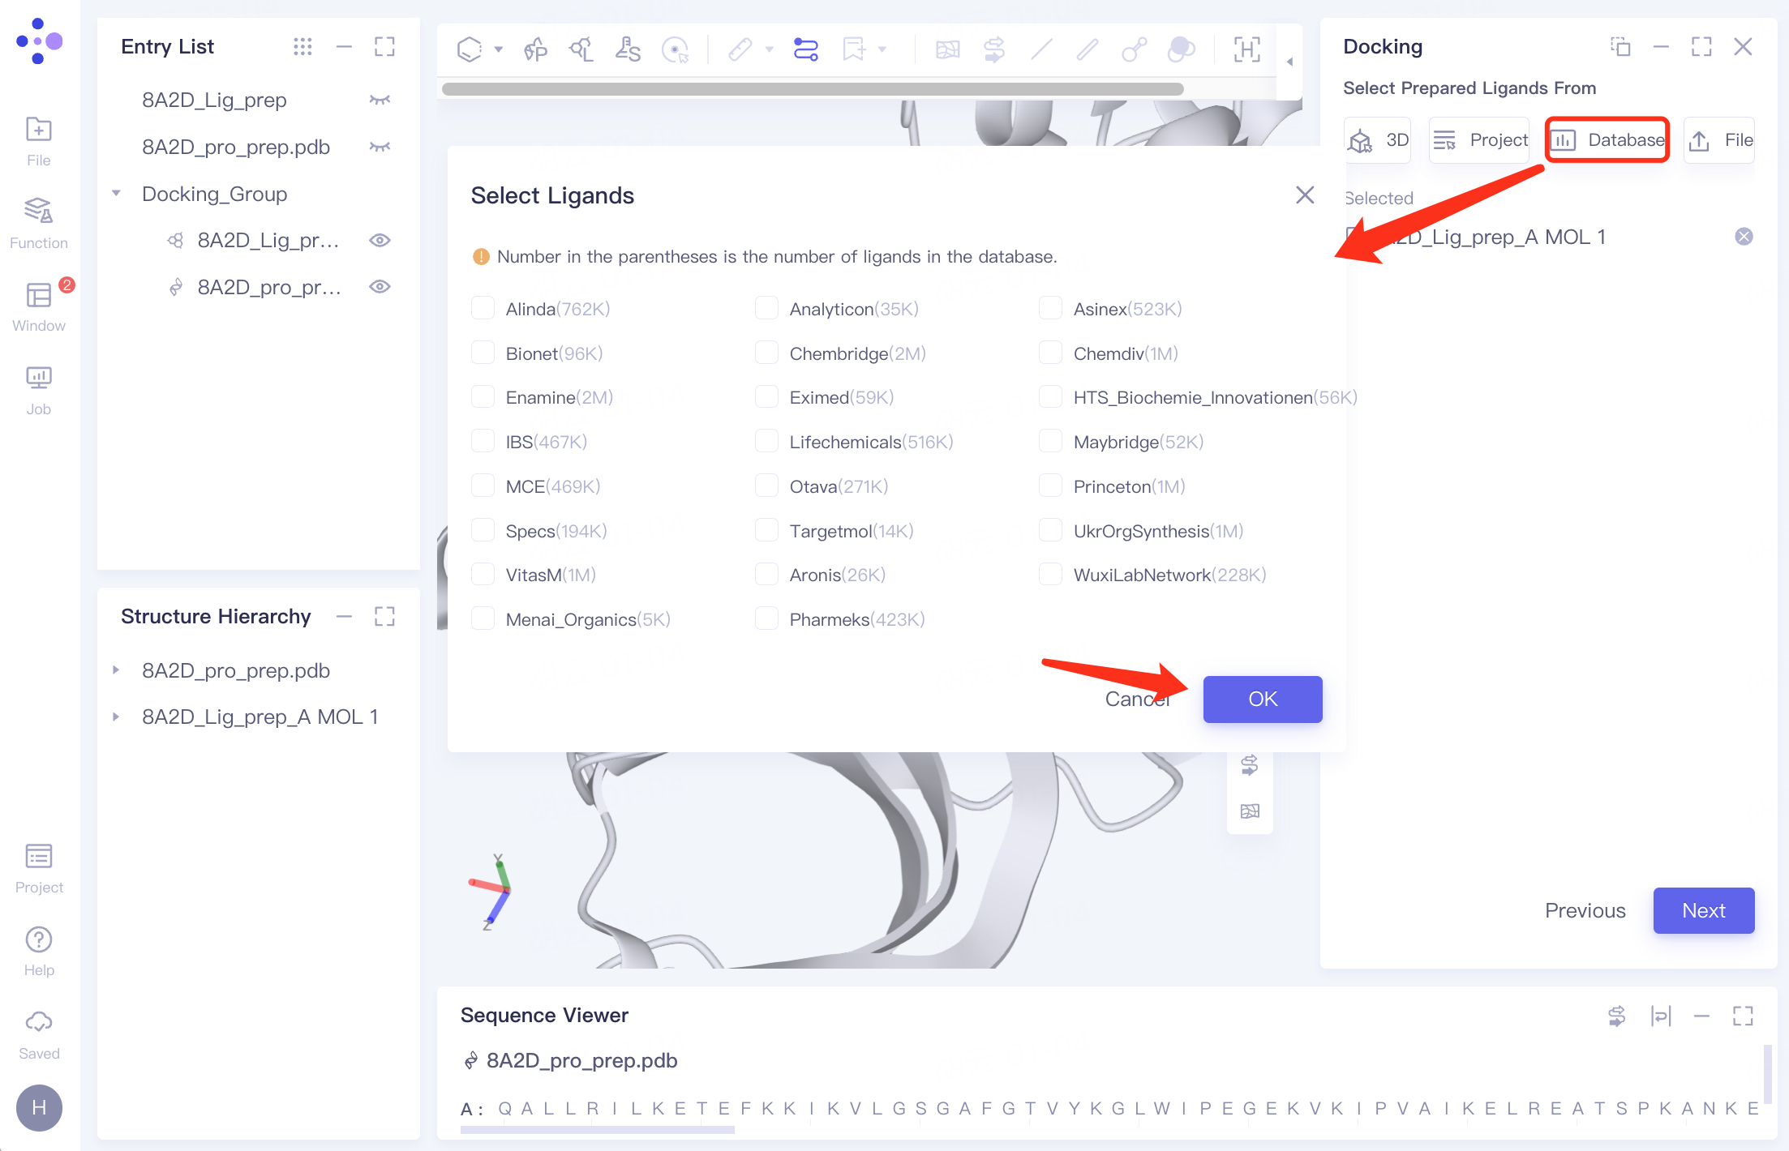This screenshot has height=1151, width=1789.
Task: Collapse the Docking_Group tree node
Action: [x=116, y=194]
